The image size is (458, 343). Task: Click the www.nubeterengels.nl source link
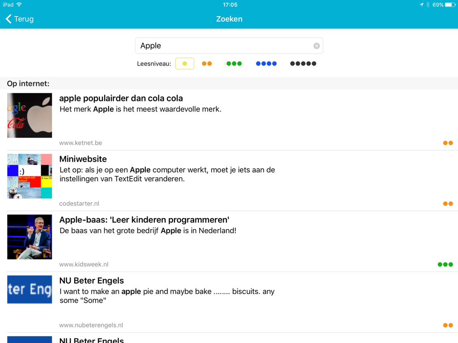pyautogui.click(x=91, y=325)
